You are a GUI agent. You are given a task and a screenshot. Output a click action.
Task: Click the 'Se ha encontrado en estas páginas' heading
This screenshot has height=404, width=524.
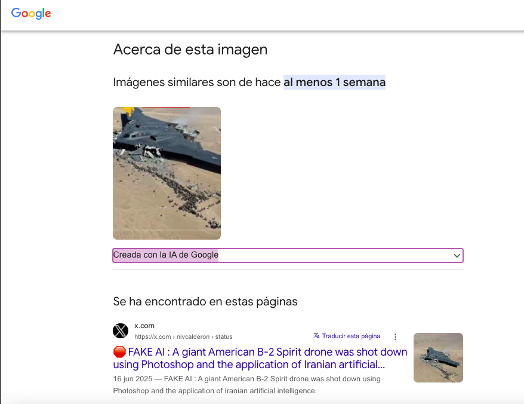tap(205, 301)
